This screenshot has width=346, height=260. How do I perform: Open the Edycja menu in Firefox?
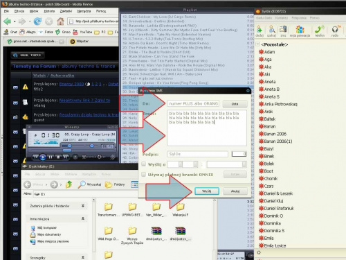point(19,11)
